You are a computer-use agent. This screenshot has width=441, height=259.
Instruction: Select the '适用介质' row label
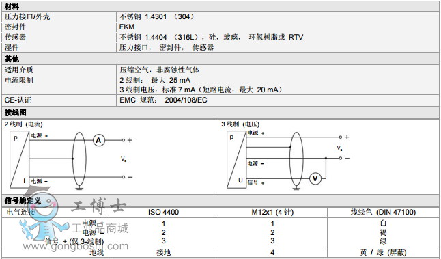pyautogui.click(x=19, y=70)
